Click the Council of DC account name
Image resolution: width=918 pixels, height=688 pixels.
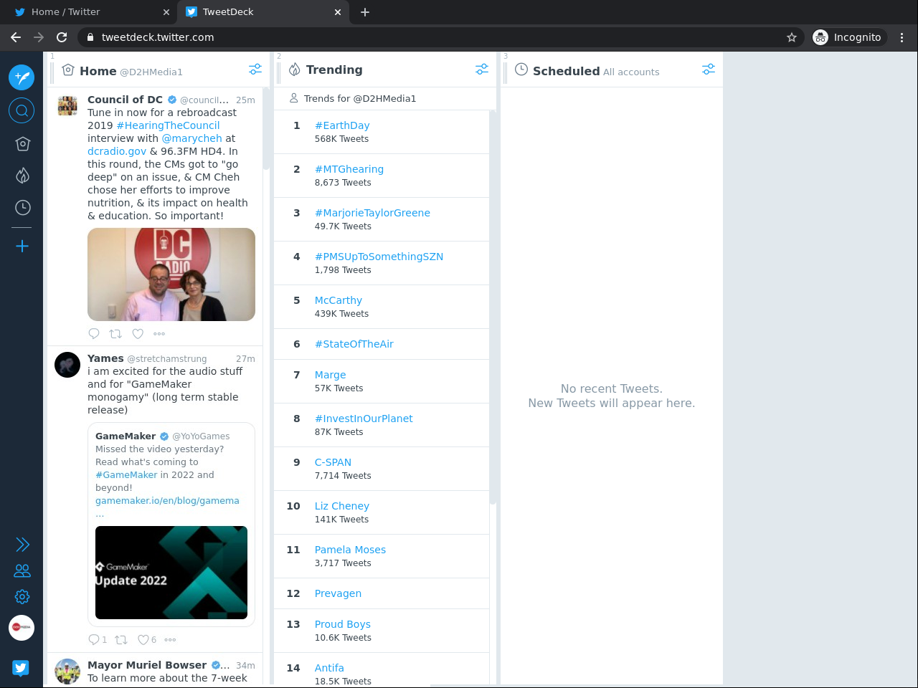coord(125,100)
